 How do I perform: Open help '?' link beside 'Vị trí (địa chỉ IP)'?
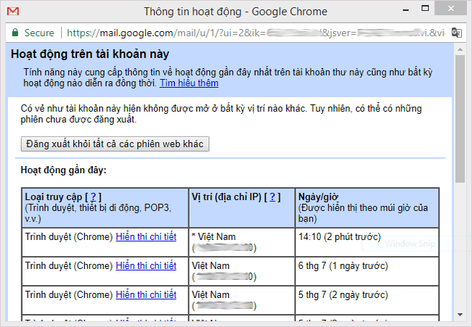tap(272, 197)
